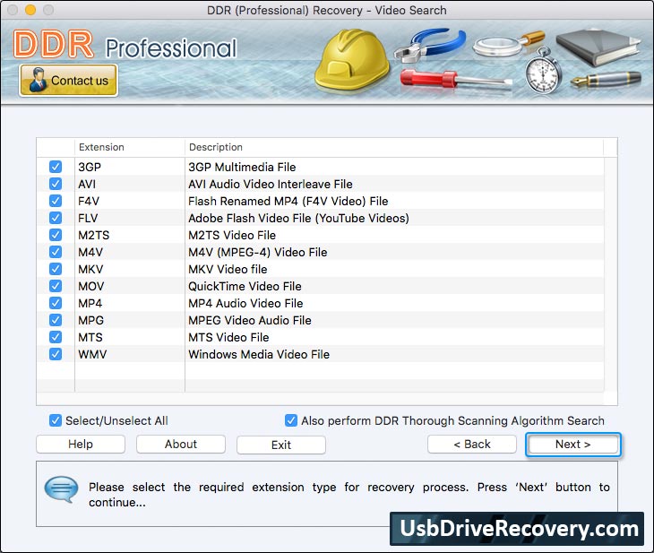654x553 pixels.
Task: Select 'QuickTime Video File' description
Action: tap(245, 286)
